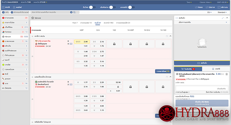The width and height of the screenshot is (231, 125).
Task: Toggle the first switch in the header
Action: (x=92, y=7)
